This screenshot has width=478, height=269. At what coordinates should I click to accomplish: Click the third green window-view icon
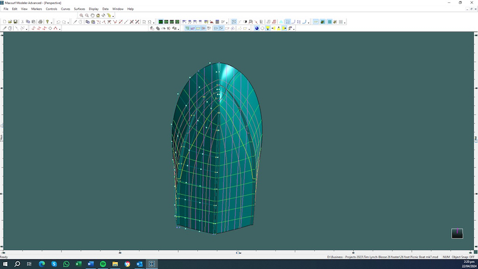(171, 22)
